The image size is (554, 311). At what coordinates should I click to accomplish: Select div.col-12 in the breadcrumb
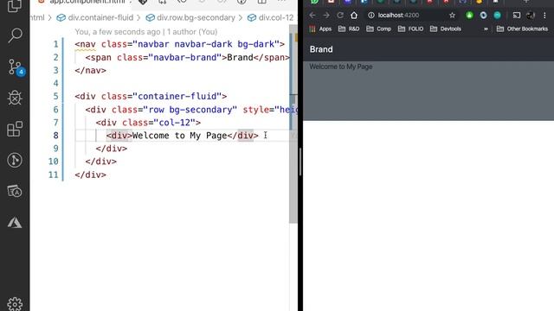pos(271,17)
